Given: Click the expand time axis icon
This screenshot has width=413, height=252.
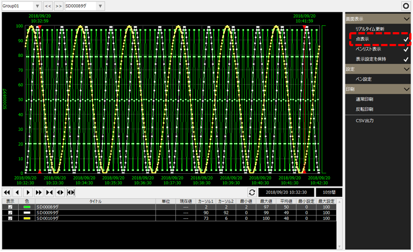Looking at the screenshot, I should (x=60, y=192).
